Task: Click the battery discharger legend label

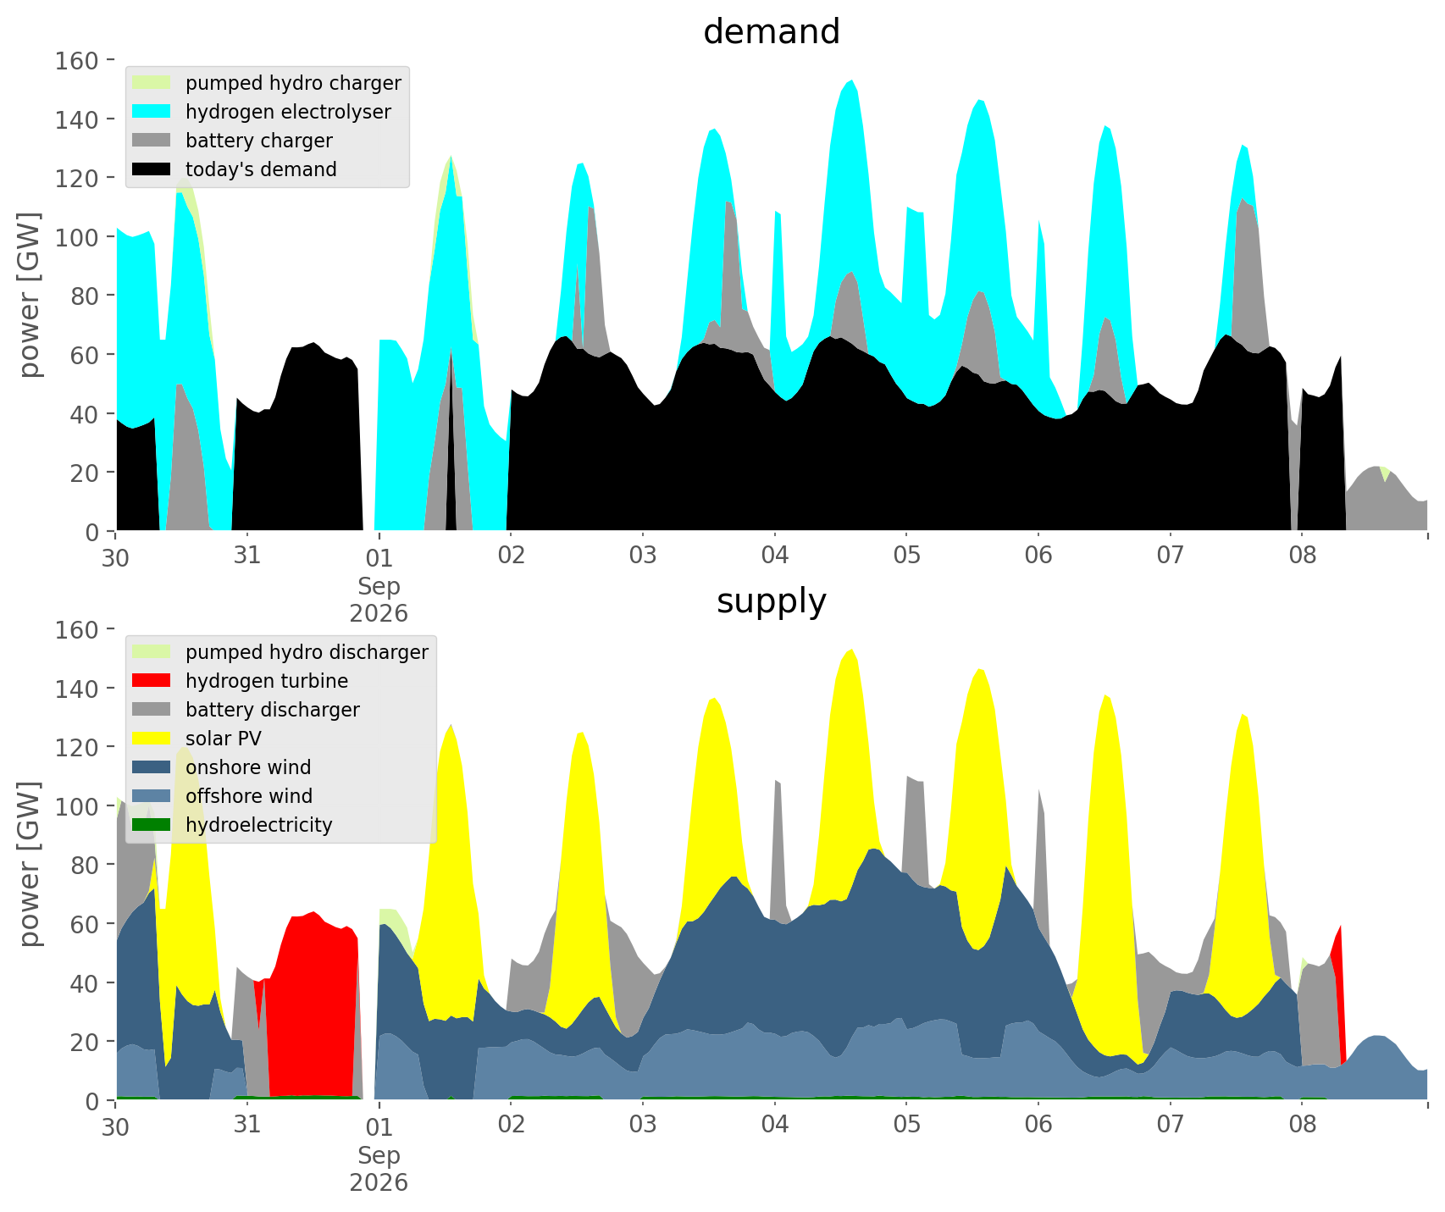Action: (273, 710)
